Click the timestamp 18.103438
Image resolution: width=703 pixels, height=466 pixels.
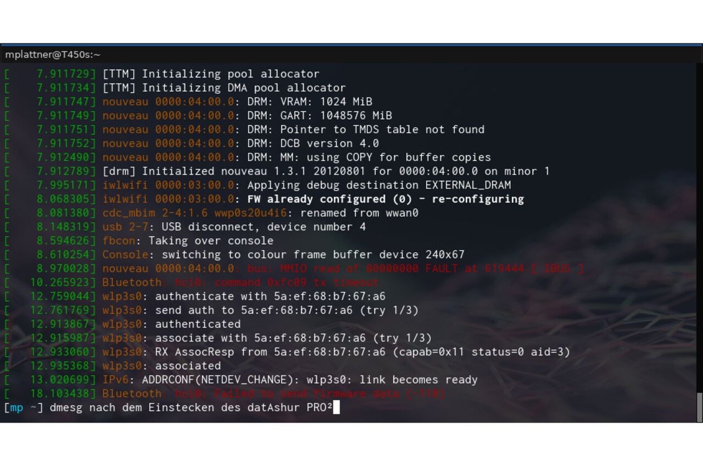click(63, 394)
